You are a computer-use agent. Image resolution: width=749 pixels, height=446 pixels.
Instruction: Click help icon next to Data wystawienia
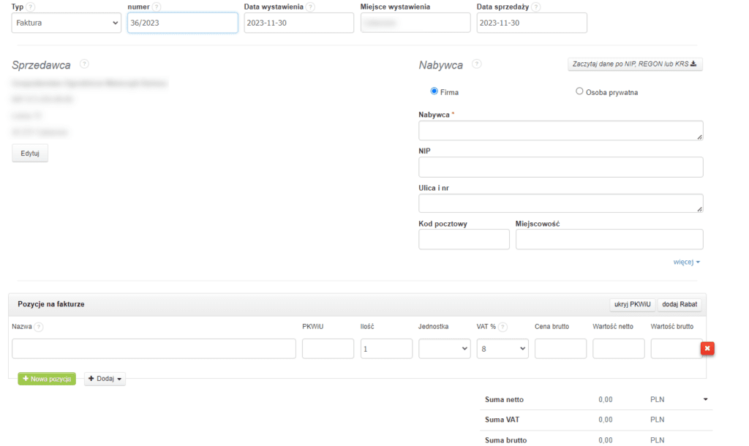[x=311, y=7]
